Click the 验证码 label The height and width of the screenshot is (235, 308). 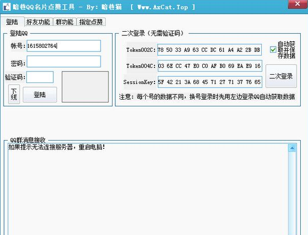[16, 77]
